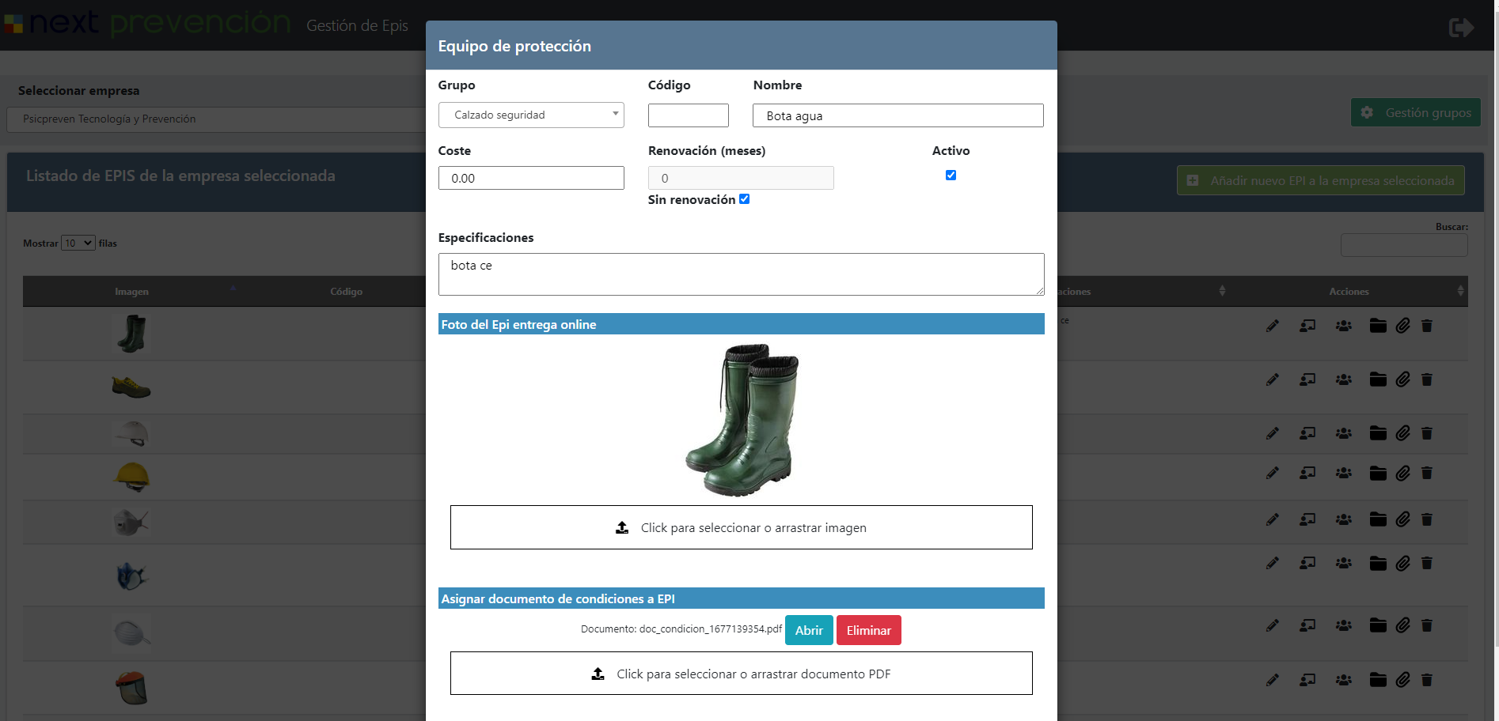The image size is (1499, 721).
Task: Click the Gestión grupos button
Action: click(1416, 113)
